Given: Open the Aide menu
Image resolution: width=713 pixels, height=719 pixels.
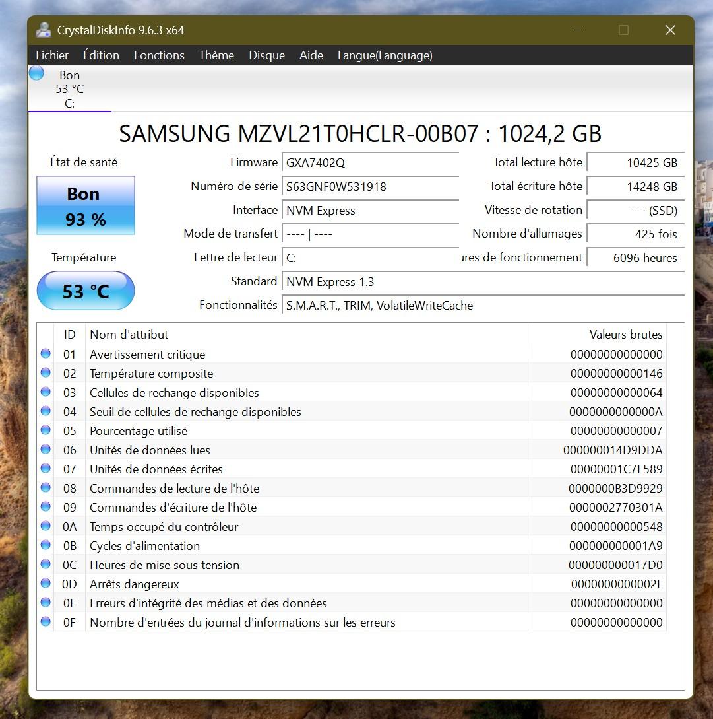Looking at the screenshot, I should (x=311, y=55).
